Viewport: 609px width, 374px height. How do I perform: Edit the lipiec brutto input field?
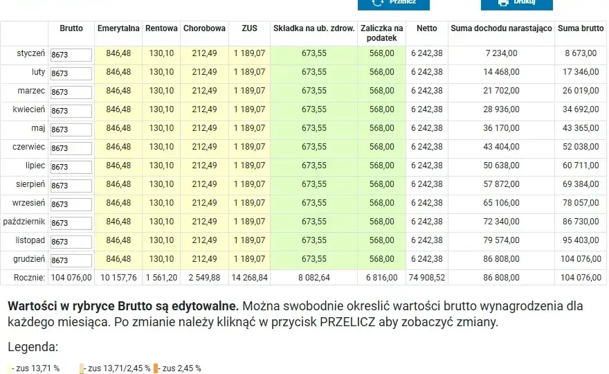[71, 167]
